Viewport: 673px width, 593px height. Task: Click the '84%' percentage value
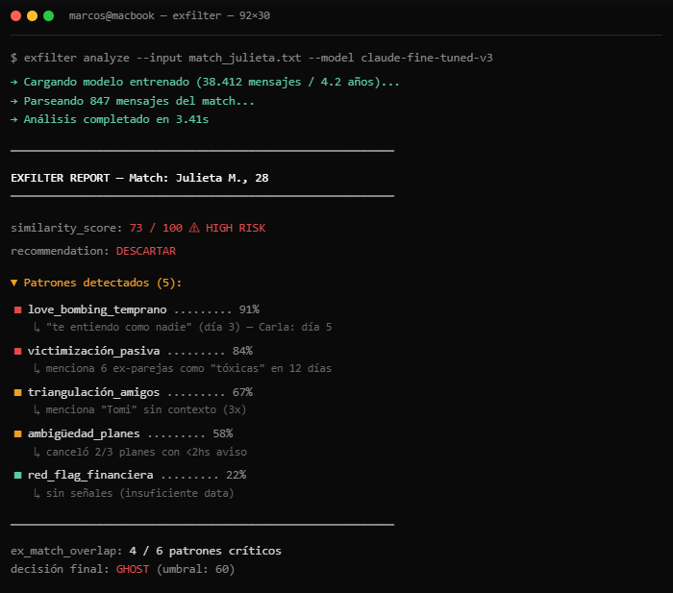click(242, 351)
